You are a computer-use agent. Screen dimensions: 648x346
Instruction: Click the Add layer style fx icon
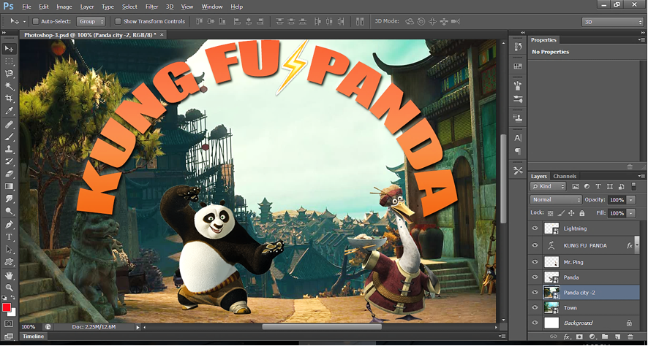click(567, 337)
